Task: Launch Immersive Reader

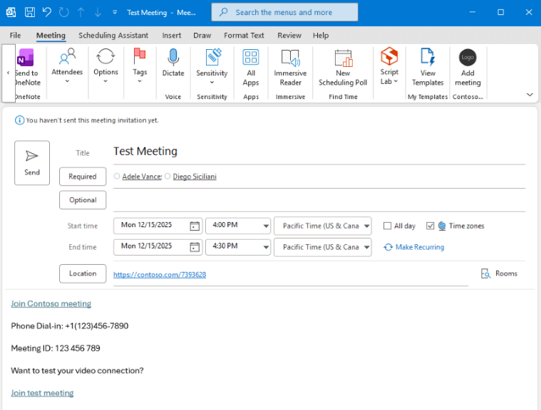Action: click(x=290, y=68)
